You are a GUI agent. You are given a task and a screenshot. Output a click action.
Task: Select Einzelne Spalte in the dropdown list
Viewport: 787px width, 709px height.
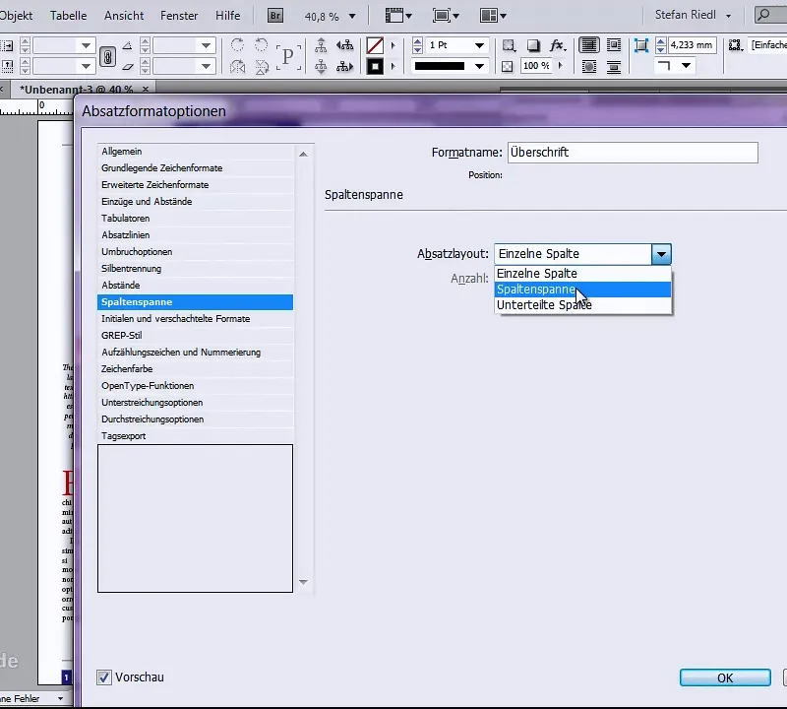tap(582, 274)
